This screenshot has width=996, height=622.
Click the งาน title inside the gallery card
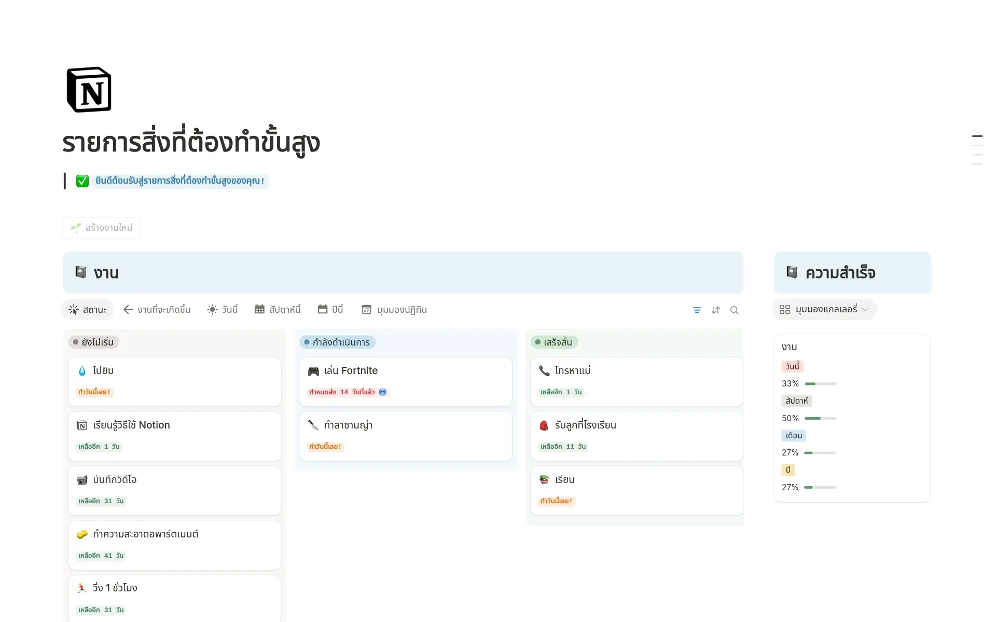(x=789, y=347)
